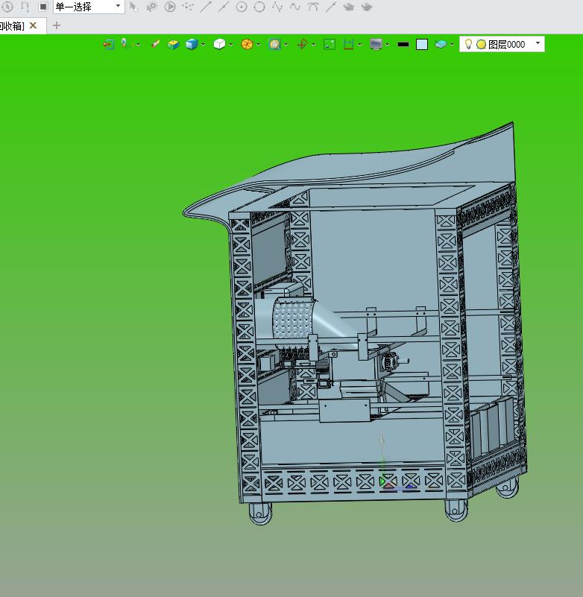Click the yellow-topped box section icon
This screenshot has height=597, width=583.
173,45
